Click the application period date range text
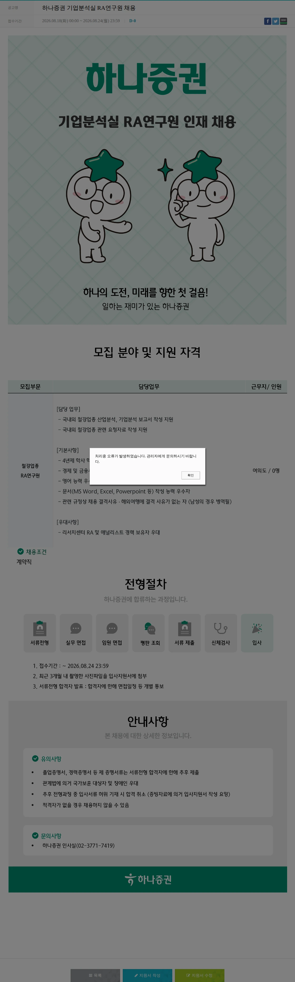 tap(81, 21)
